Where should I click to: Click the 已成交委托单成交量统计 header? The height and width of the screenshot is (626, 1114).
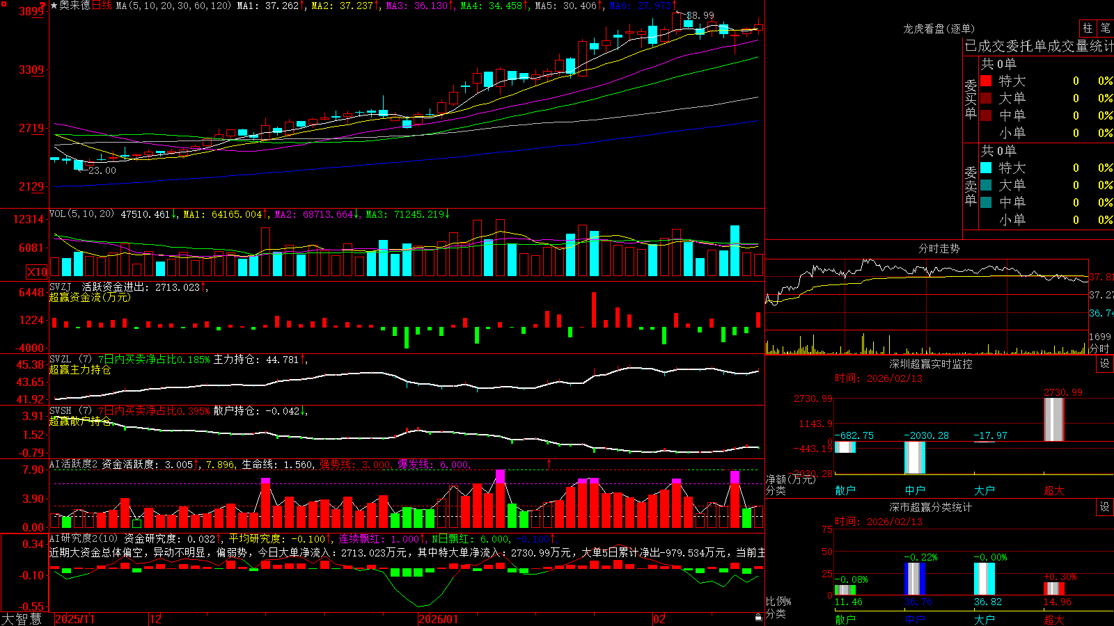pos(1039,46)
